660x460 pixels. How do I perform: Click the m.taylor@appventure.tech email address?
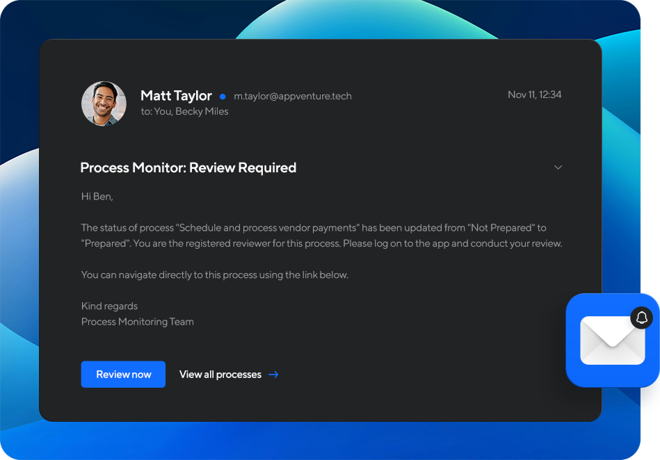tap(292, 97)
